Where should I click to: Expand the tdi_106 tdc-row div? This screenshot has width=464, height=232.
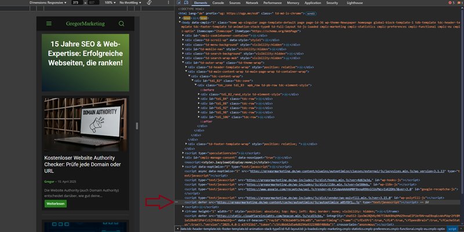(198, 117)
